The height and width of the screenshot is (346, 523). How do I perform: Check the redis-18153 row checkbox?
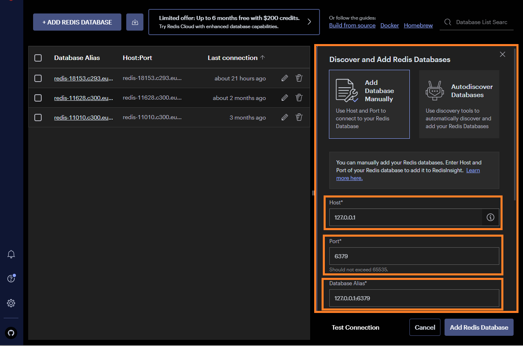38,78
